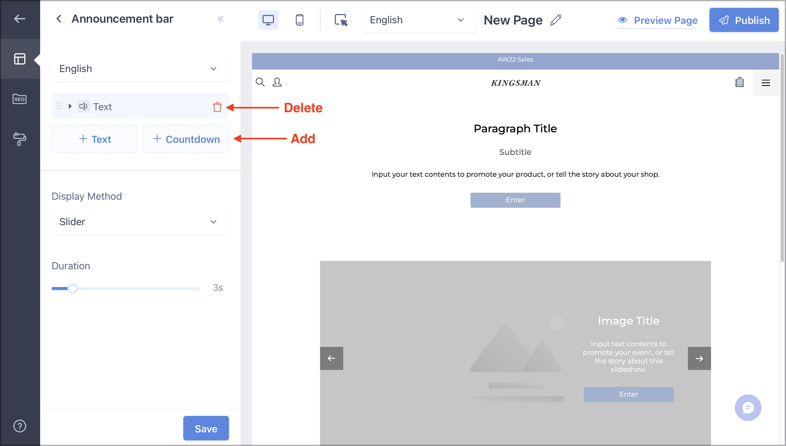Open the SEO panel from the sidebar
This screenshot has height=446, width=786.
pos(20,99)
